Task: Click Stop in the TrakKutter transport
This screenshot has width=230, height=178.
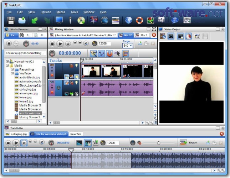Action: 8,143
